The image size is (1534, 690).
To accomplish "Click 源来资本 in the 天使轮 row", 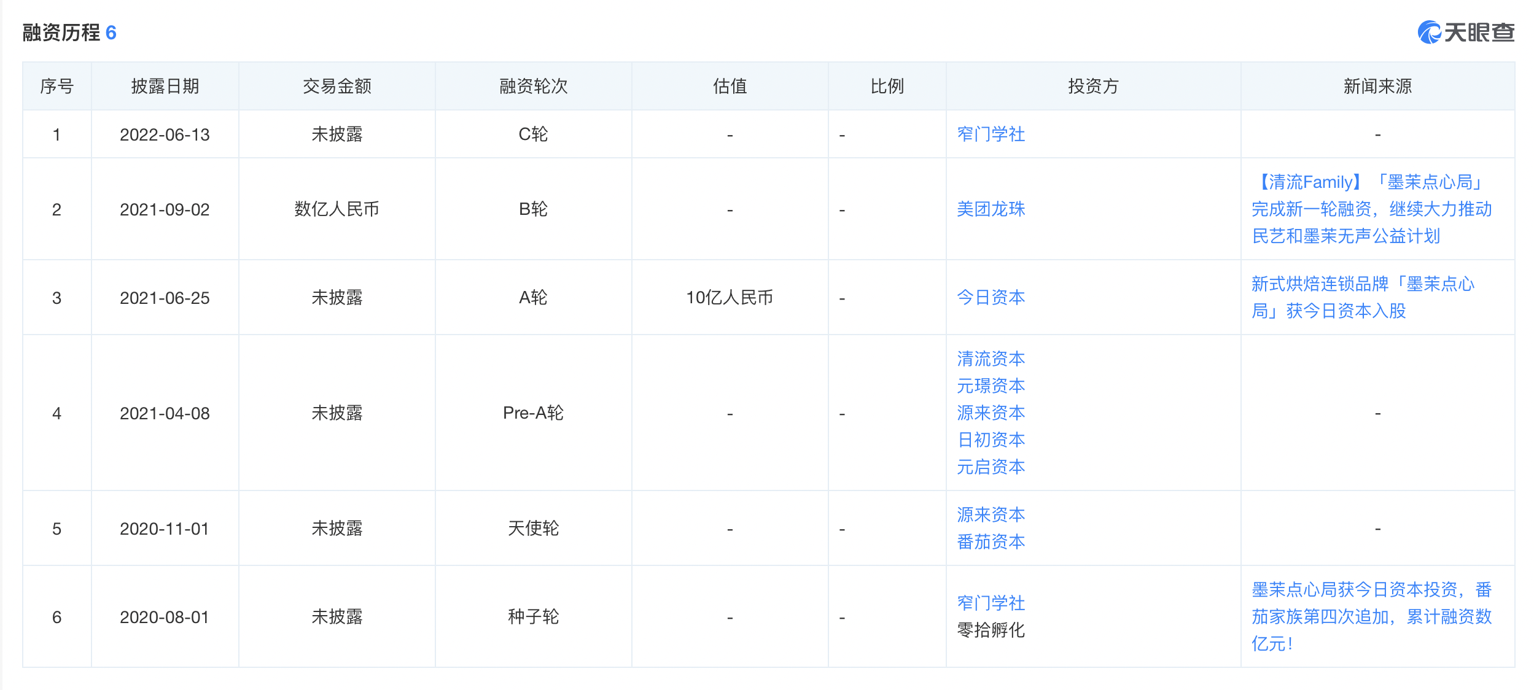I will click(991, 515).
